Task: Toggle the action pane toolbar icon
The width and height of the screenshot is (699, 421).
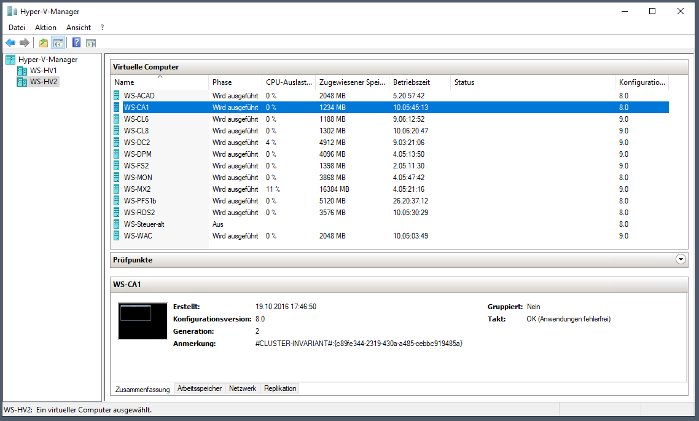Action: point(91,43)
